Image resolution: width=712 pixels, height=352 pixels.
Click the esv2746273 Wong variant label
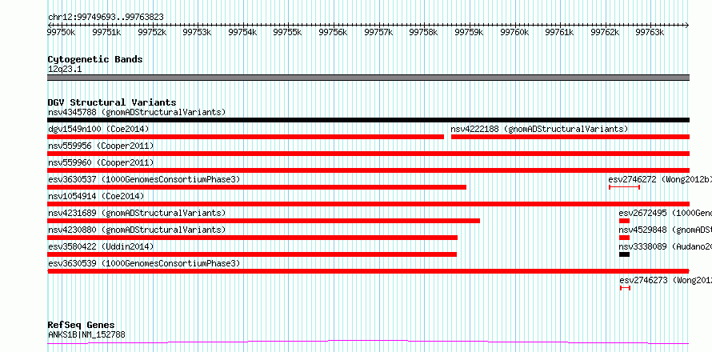666,280
